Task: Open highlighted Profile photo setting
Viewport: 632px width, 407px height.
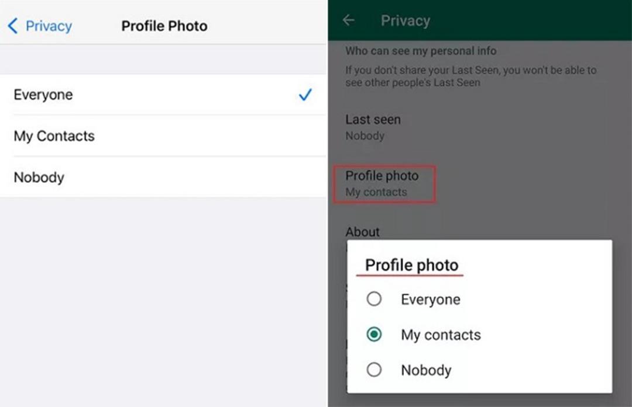Action: click(x=384, y=184)
